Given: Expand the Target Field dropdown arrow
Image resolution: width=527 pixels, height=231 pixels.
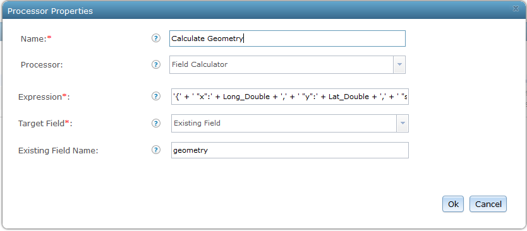Looking at the screenshot, I should 403,123.
